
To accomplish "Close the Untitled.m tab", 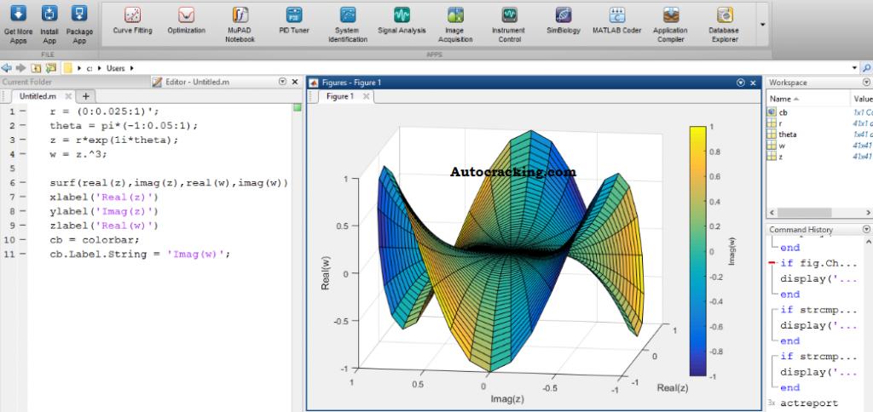I will [68, 96].
